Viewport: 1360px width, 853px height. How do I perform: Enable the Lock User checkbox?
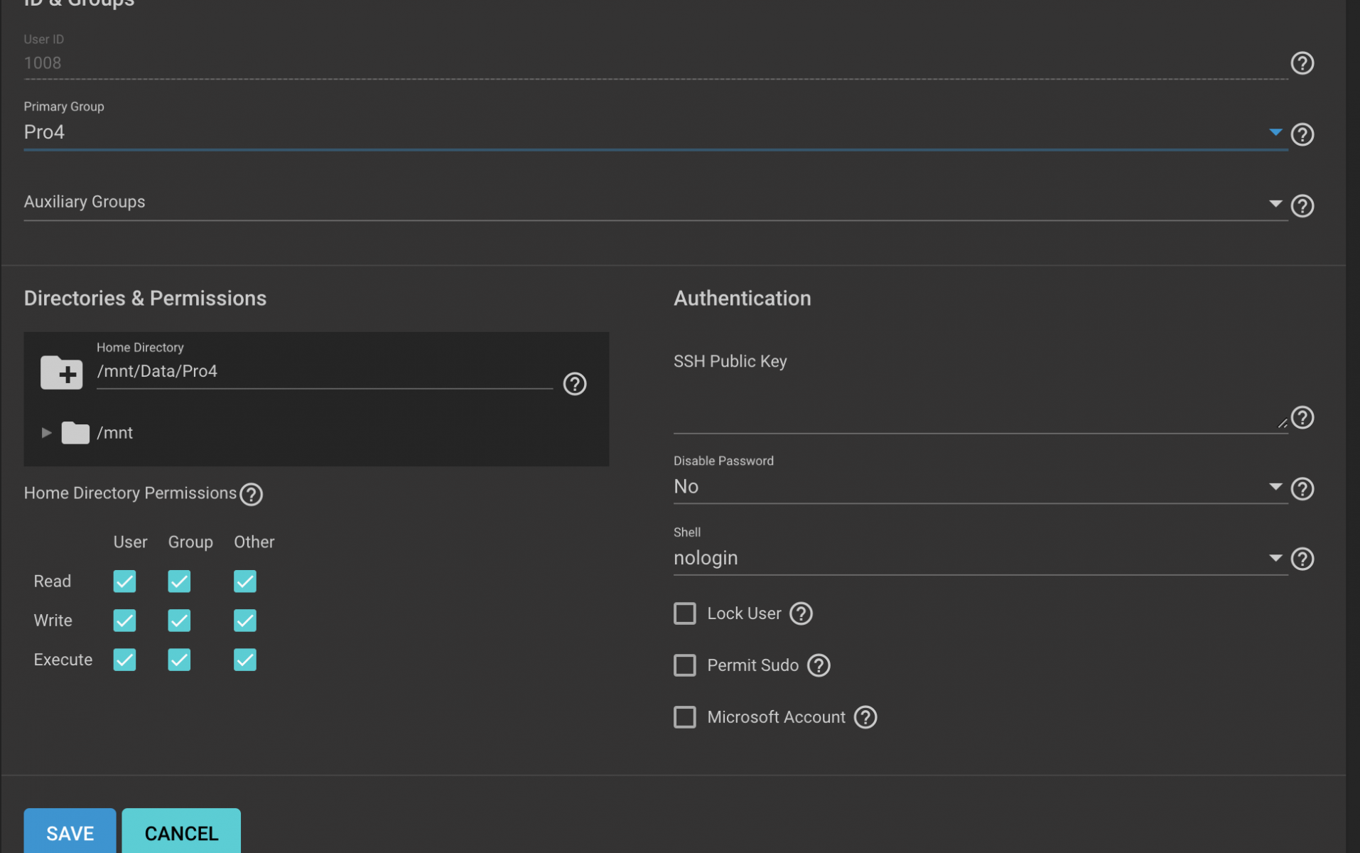[x=684, y=613]
